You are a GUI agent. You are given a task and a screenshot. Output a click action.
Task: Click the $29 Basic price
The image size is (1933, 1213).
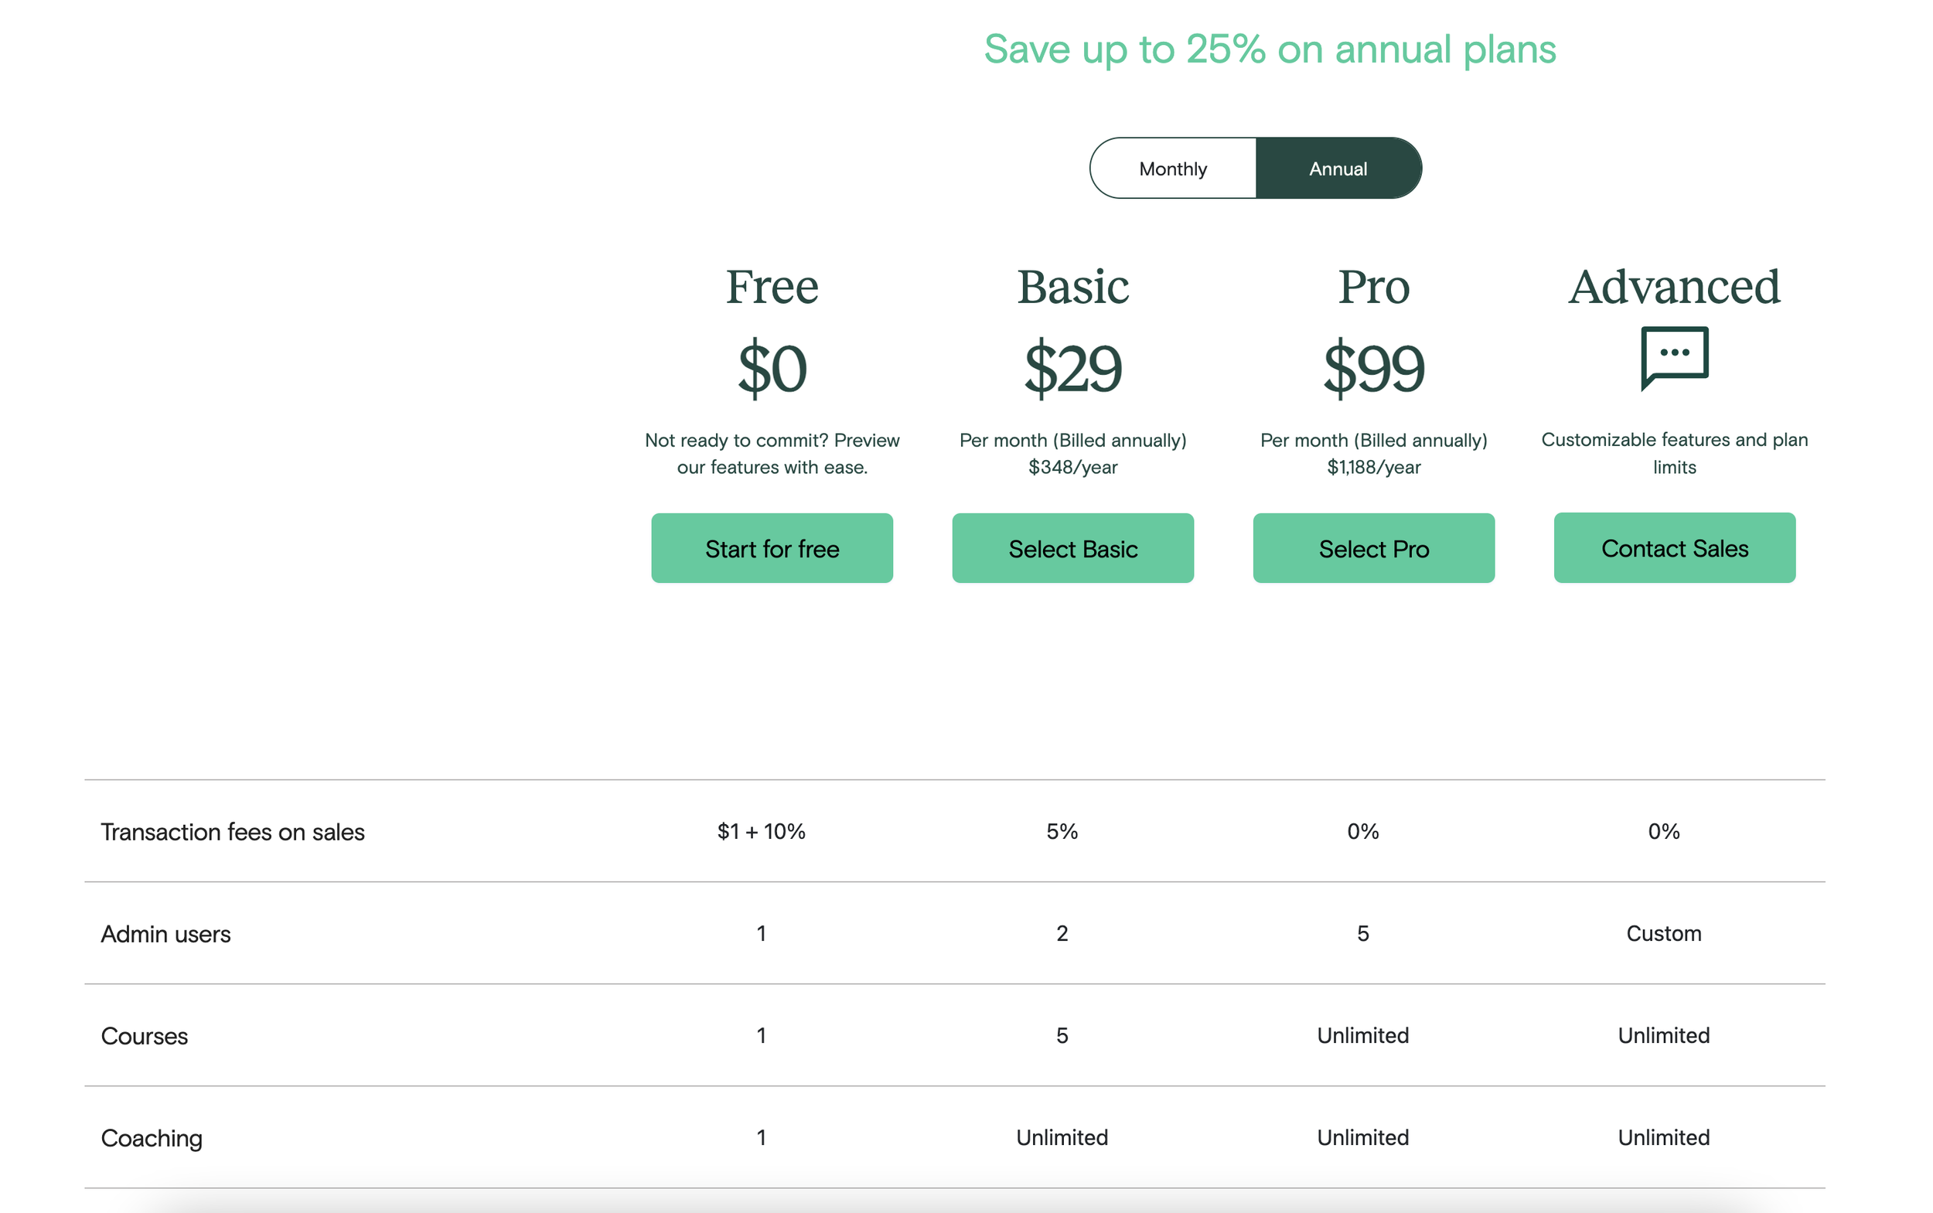click(1073, 368)
